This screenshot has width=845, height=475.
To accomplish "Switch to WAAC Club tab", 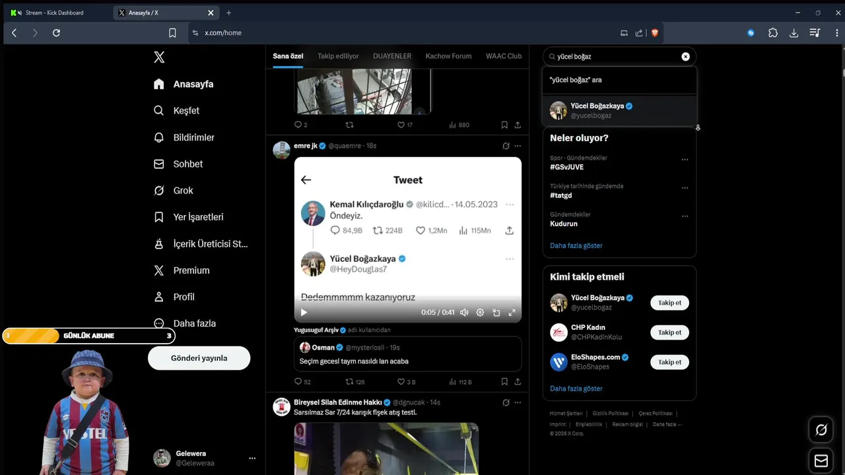I will pyautogui.click(x=504, y=56).
